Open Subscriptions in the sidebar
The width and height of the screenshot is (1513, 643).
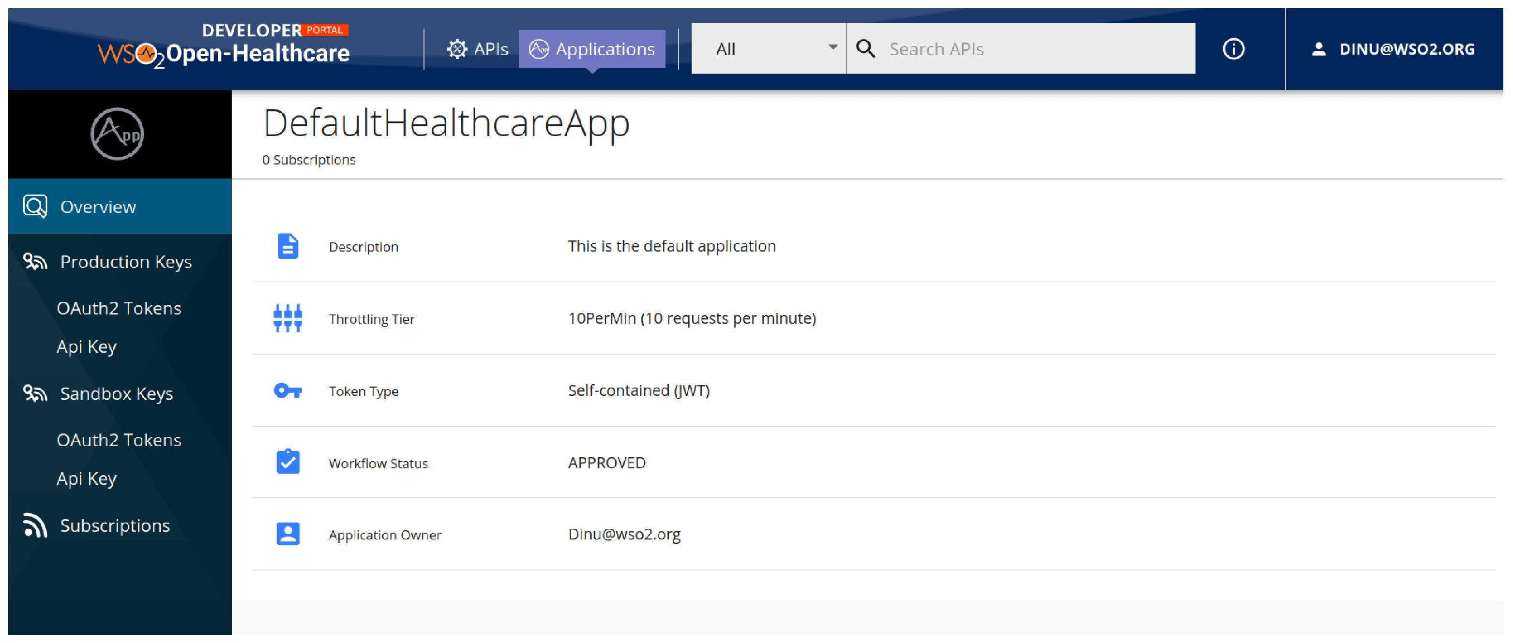coord(120,525)
